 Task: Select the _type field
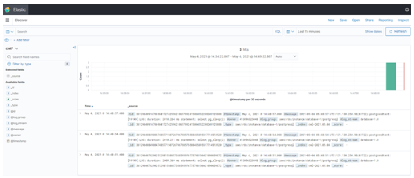pyautogui.click(x=14, y=105)
